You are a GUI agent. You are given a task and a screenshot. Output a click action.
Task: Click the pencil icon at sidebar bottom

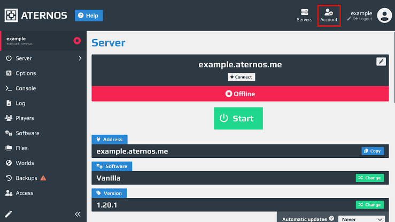click(9, 214)
